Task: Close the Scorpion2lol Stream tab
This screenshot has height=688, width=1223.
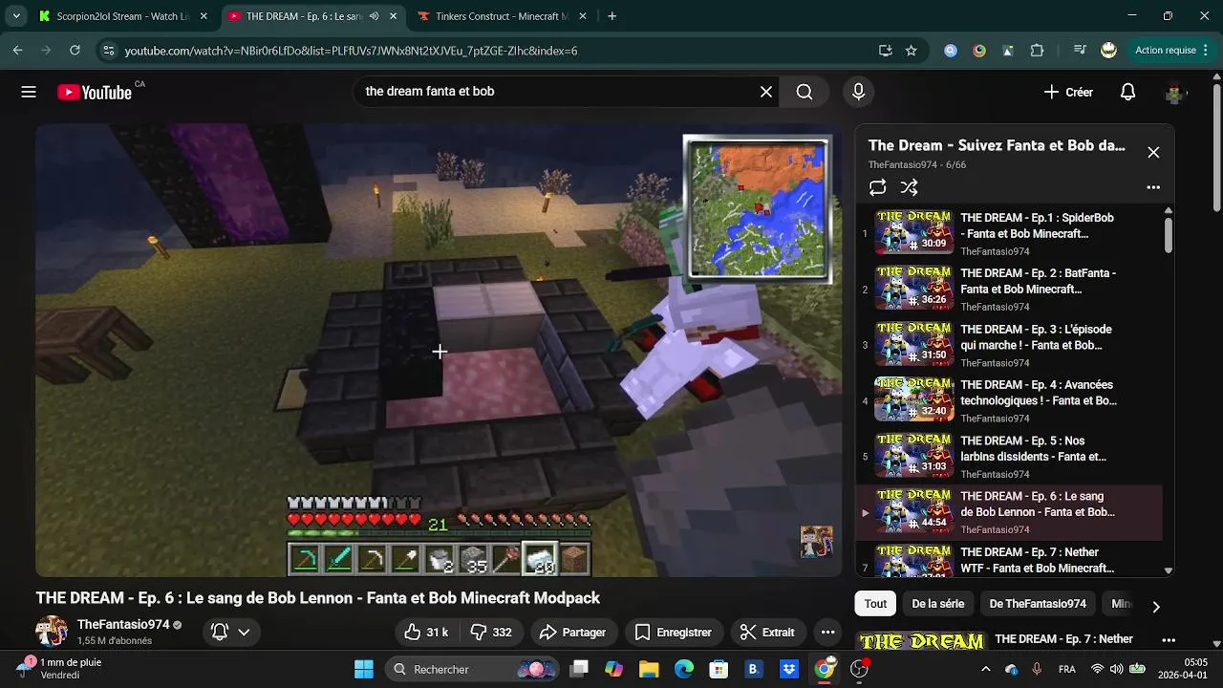Action: [x=204, y=16]
